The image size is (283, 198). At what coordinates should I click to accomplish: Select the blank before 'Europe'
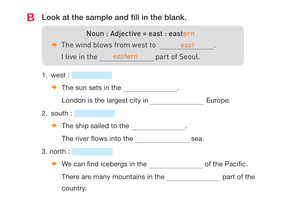click(x=177, y=101)
